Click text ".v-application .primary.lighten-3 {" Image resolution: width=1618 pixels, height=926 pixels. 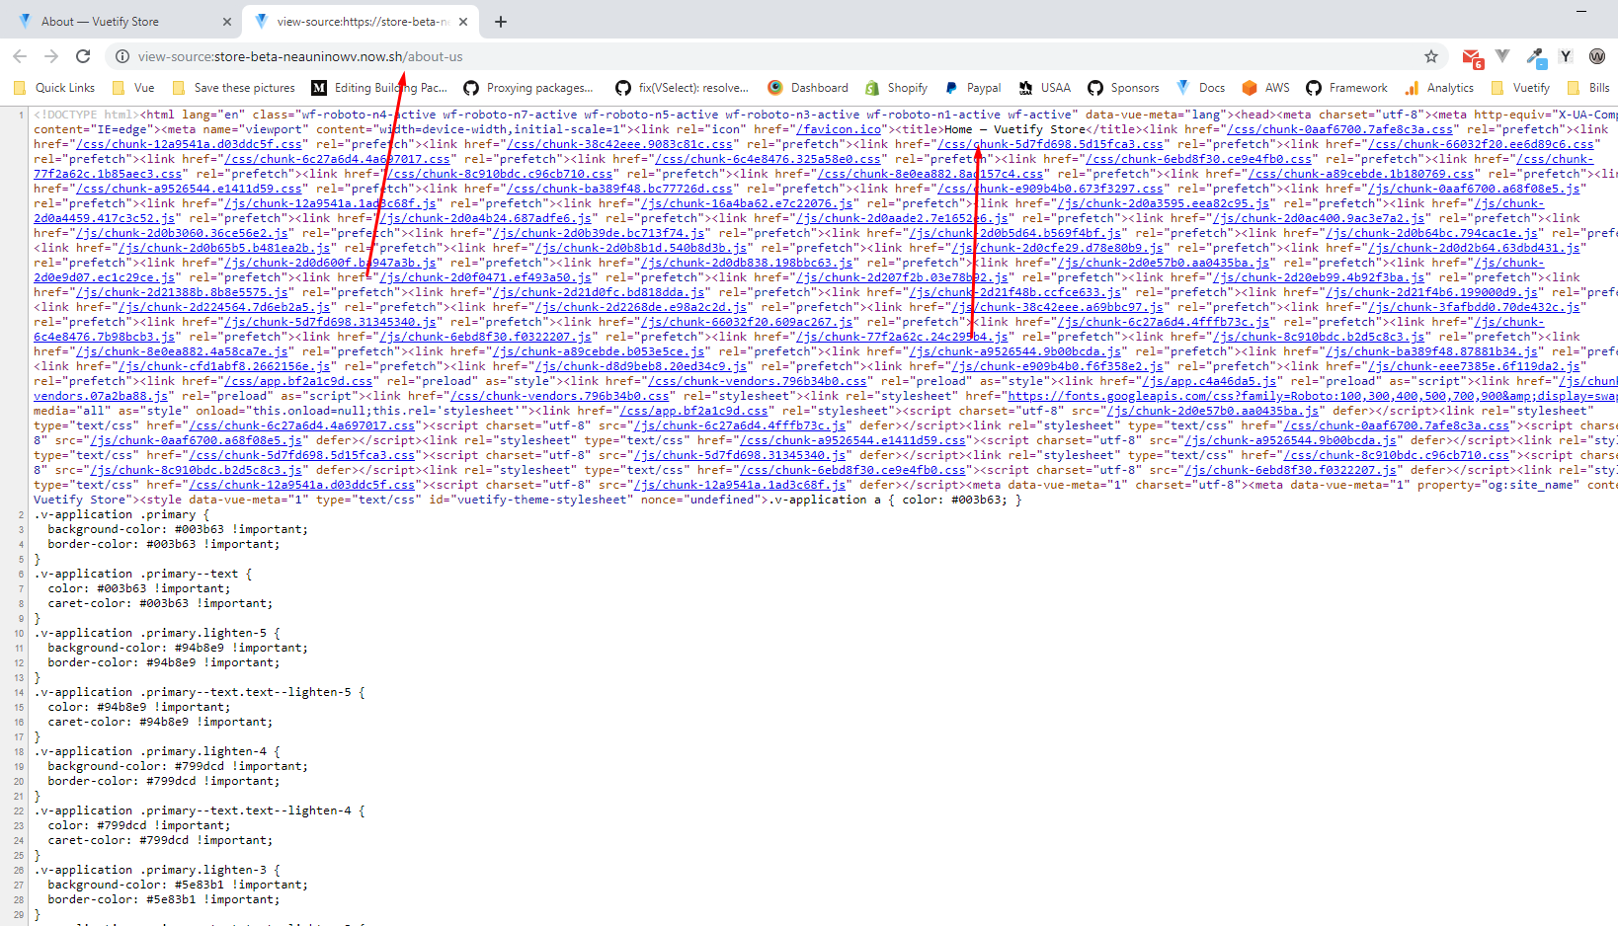click(x=157, y=870)
